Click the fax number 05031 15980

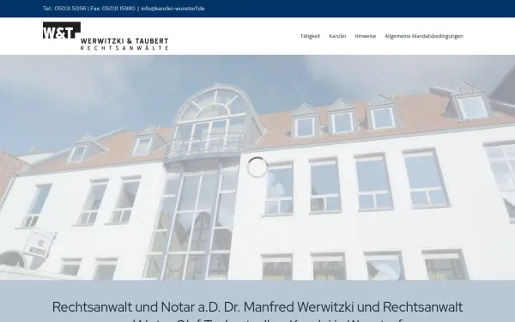click(x=118, y=9)
